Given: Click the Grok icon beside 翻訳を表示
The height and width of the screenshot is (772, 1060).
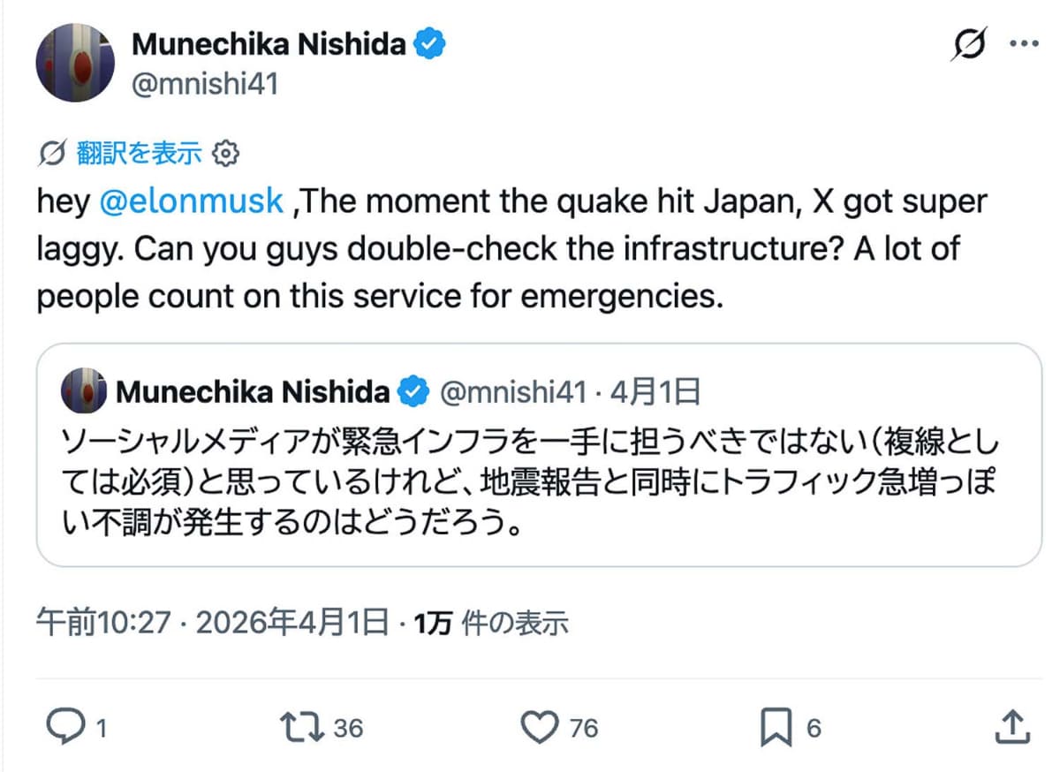Looking at the screenshot, I should point(53,152).
